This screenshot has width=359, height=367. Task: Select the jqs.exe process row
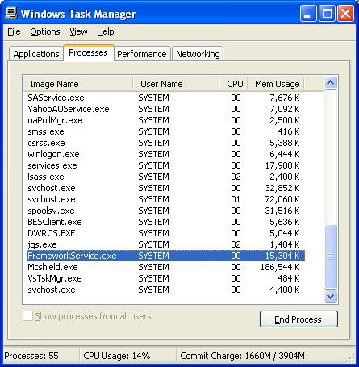(165, 244)
